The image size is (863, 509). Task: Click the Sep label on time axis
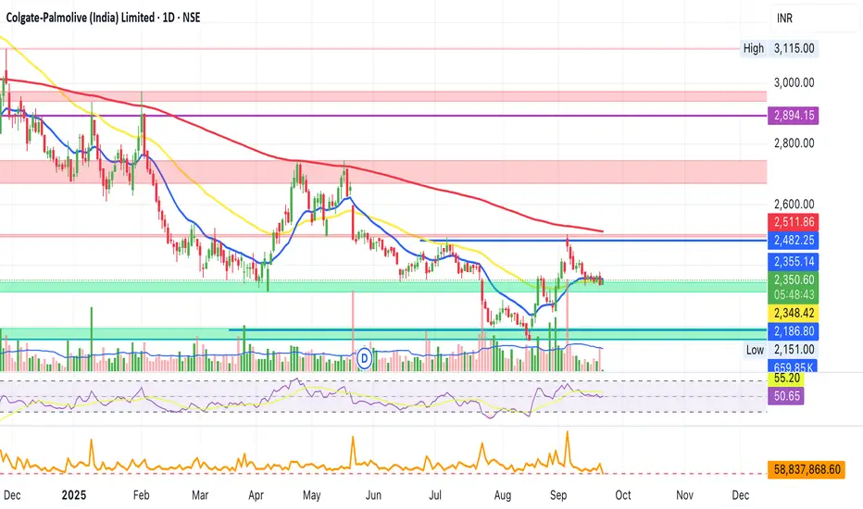click(558, 495)
